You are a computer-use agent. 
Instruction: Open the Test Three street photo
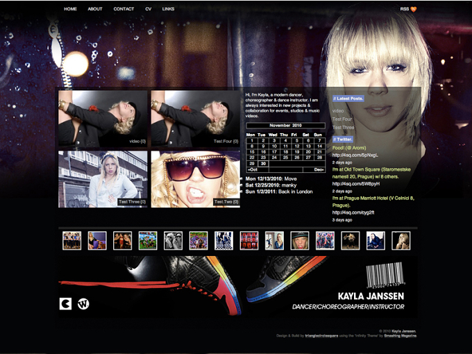[x=103, y=179]
